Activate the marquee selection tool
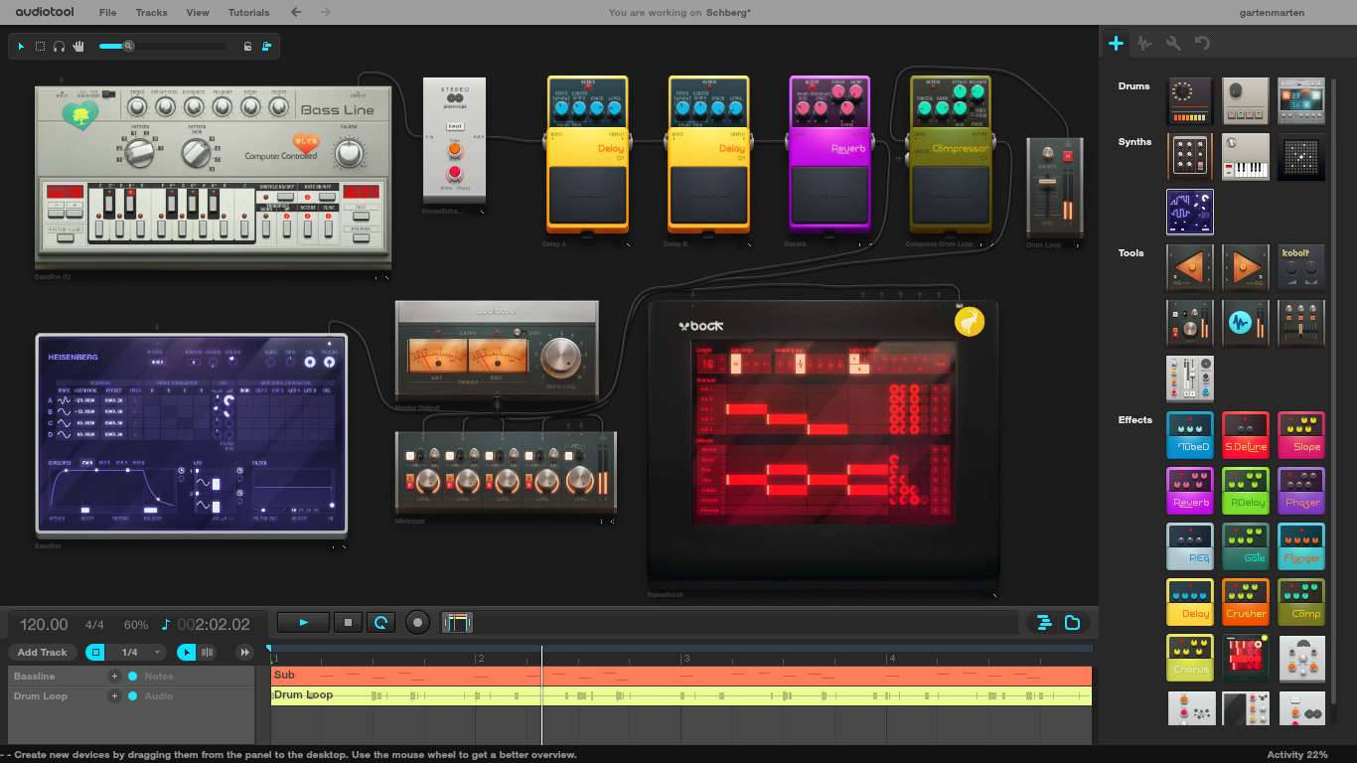This screenshot has width=1357, height=763. pyautogui.click(x=40, y=46)
